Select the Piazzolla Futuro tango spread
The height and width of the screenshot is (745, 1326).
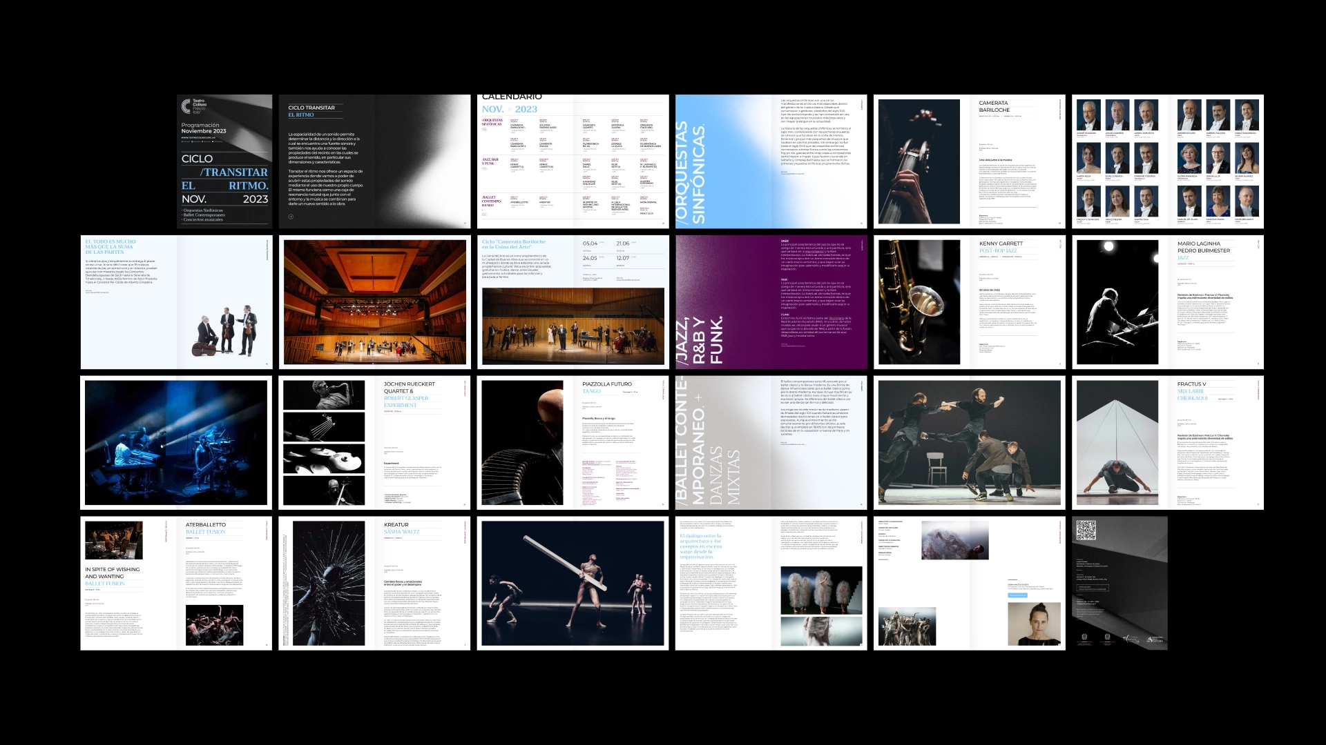(573, 443)
